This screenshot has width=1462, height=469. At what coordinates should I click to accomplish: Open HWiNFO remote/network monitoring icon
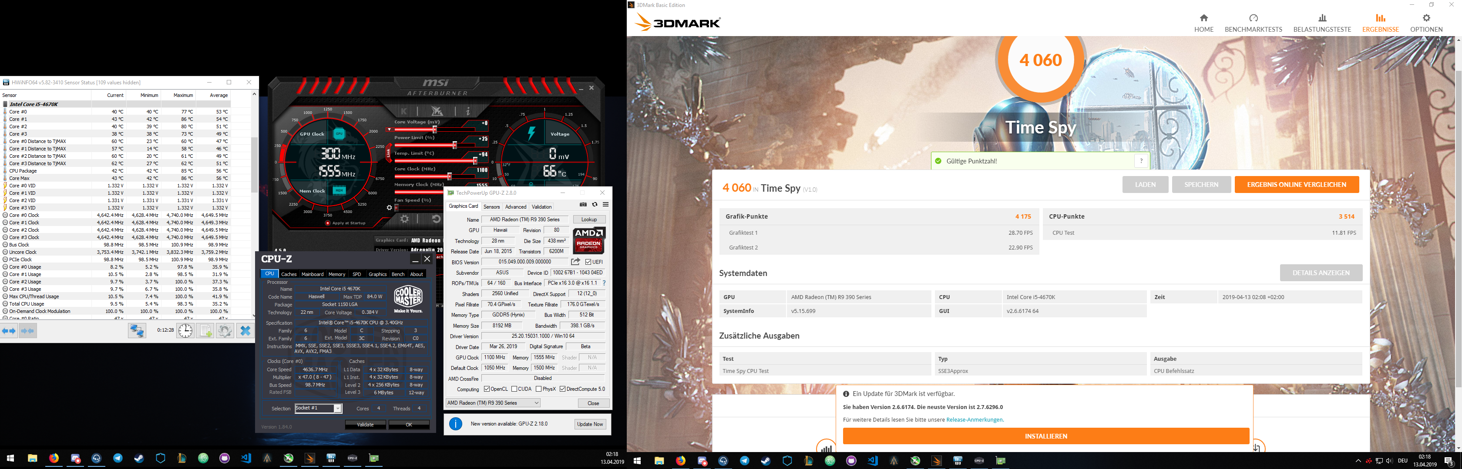[x=137, y=331]
